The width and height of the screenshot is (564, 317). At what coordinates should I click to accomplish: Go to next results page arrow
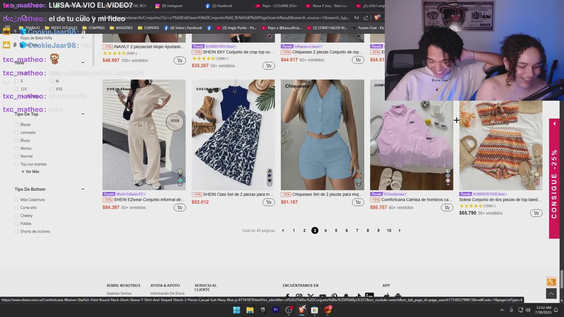(400, 231)
